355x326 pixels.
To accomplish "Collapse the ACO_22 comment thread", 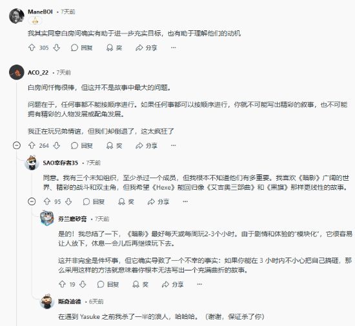I will click(x=17, y=145).
